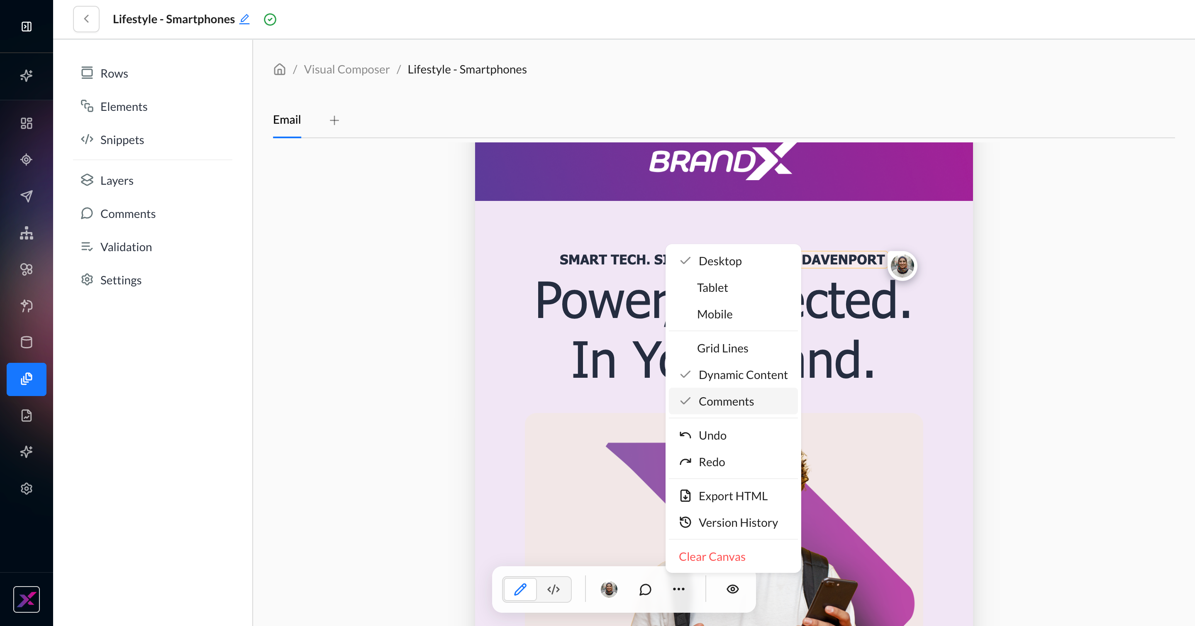The width and height of the screenshot is (1195, 626).
Task: Open the paper plane send icon
Action: (x=27, y=196)
